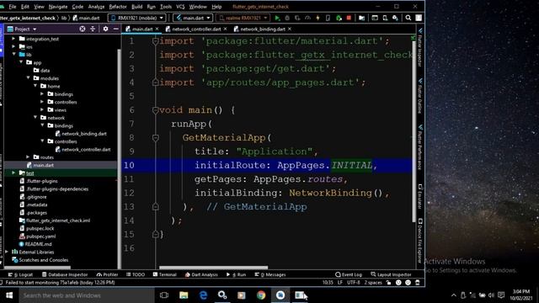Image resolution: width=539 pixels, height=303 pixels.
Task: Open Terminal tool window
Action: click(x=165, y=274)
